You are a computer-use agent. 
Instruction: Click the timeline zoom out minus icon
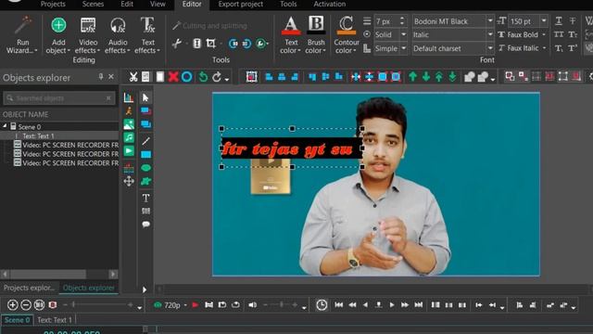click(x=26, y=305)
